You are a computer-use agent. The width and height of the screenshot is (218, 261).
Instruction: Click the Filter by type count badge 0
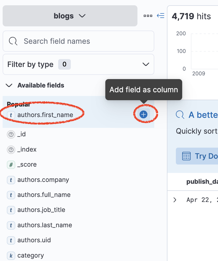pos(64,64)
